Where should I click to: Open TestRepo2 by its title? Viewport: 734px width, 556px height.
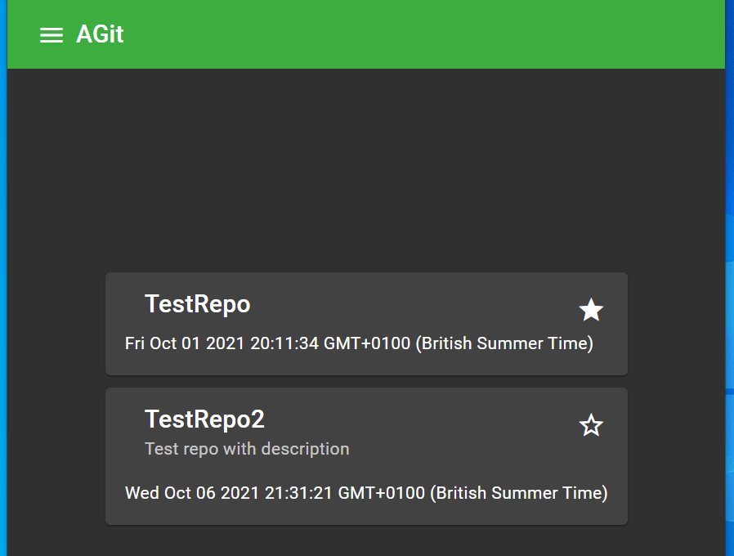[204, 419]
